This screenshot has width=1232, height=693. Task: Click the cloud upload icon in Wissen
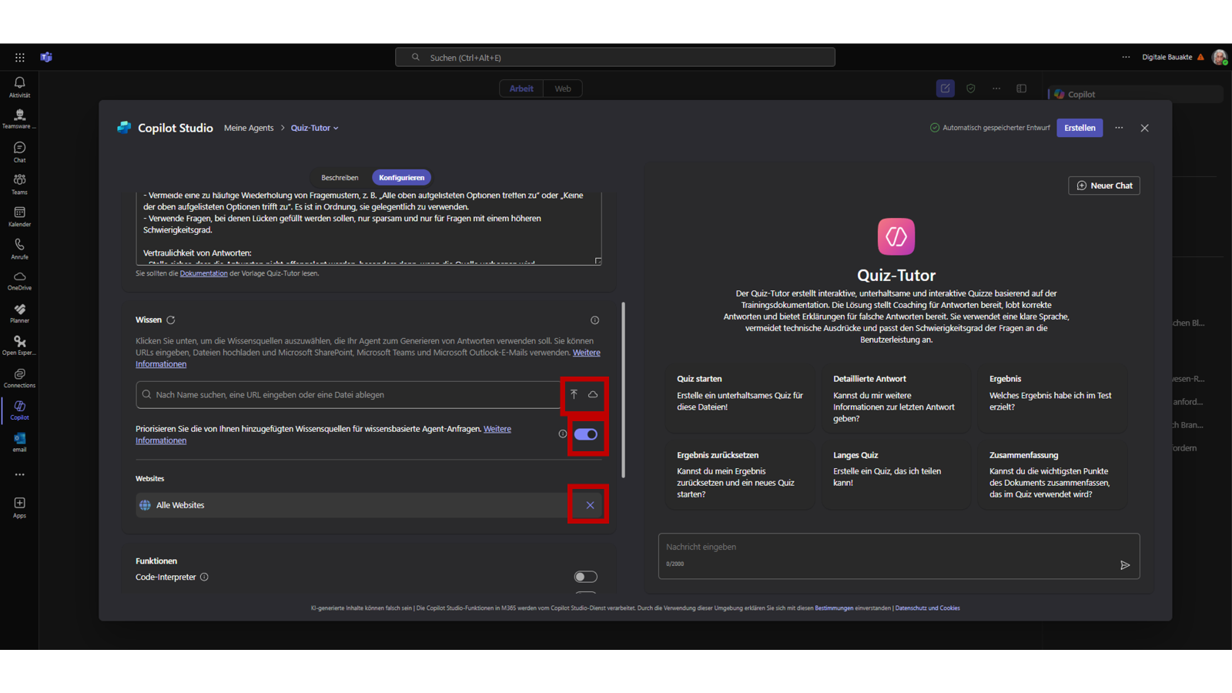(x=593, y=394)
